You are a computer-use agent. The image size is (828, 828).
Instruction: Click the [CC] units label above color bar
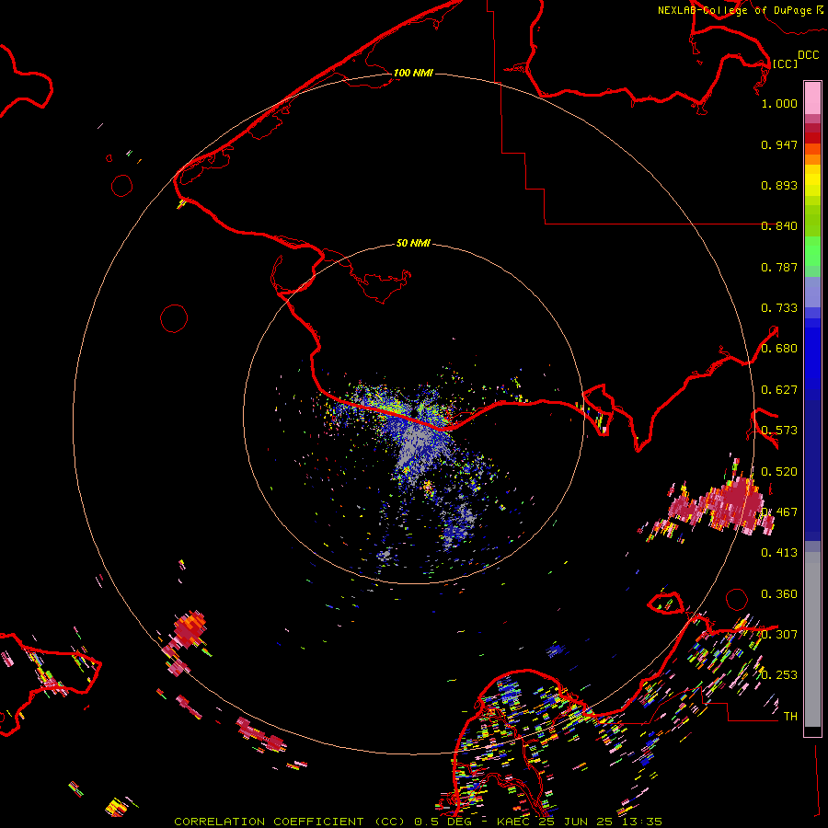(x=785, y=63)
